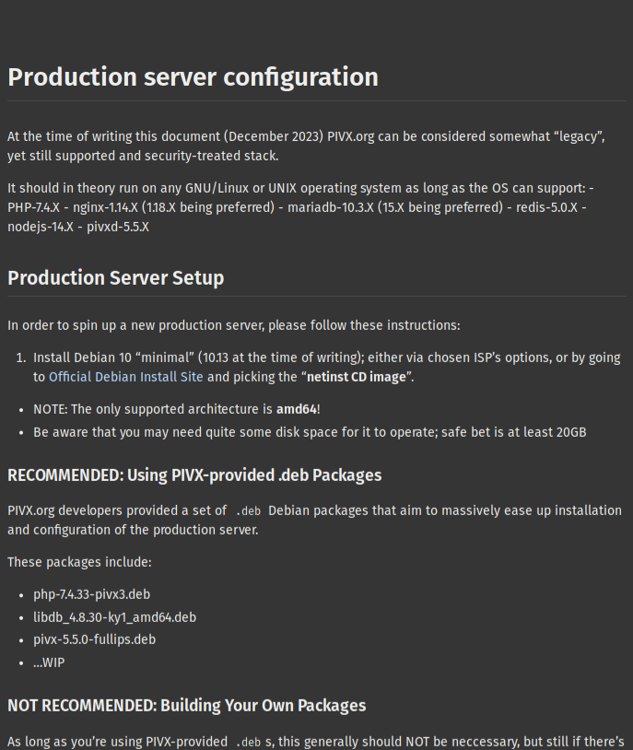The image size is (633, 750).
Task: Click the 'RECOMMENDED: Using PIVX-provided .deb Packages' heading
Action: click(x=194, y=475)
